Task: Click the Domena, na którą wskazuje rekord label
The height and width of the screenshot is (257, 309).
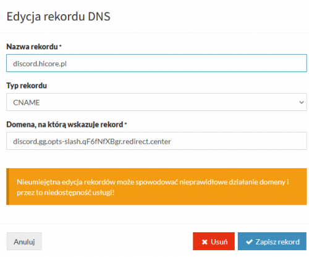Action: (x=65, y=124)
